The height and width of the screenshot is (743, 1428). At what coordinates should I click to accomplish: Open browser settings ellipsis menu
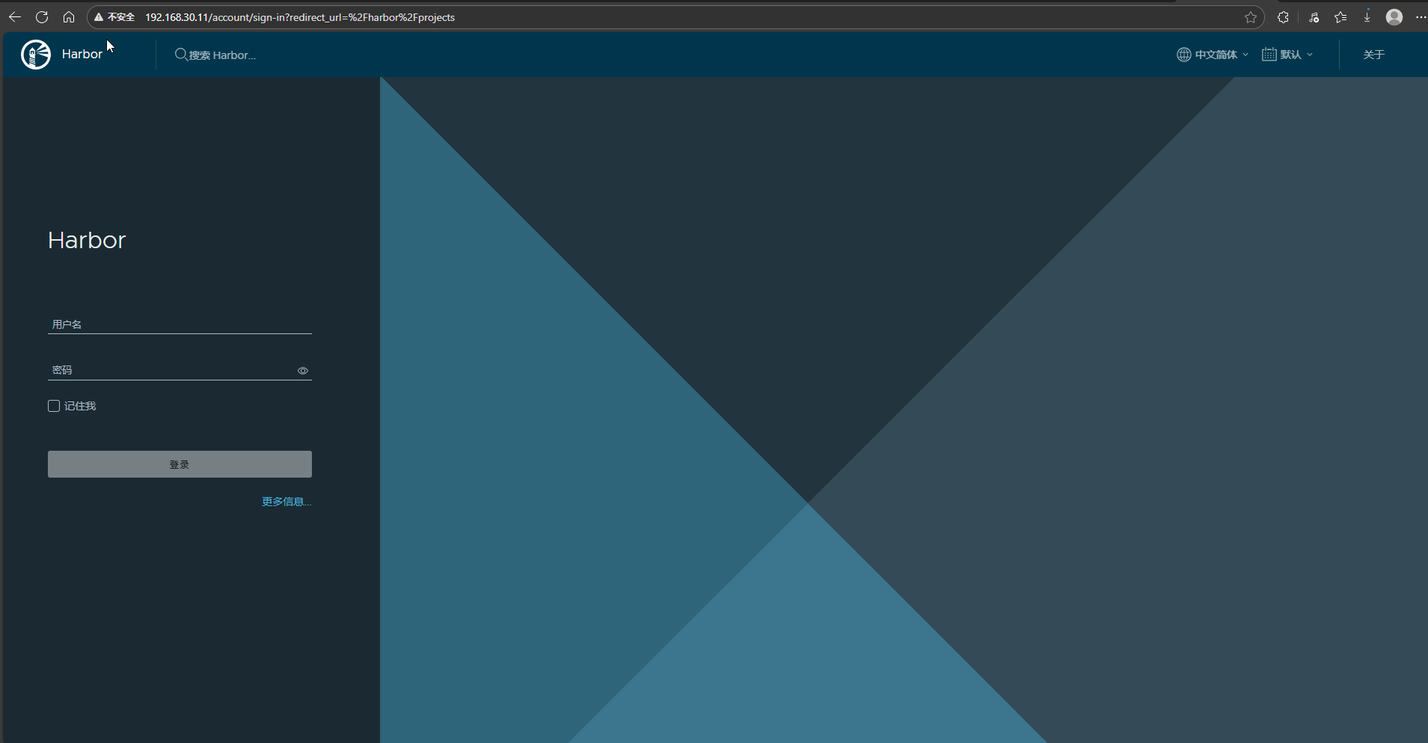click(1421, 17)
